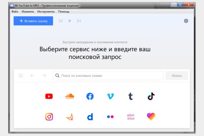This screenshot has width=204, height=136.
Task: Open the Изменить menu
Action: [28, 12]
